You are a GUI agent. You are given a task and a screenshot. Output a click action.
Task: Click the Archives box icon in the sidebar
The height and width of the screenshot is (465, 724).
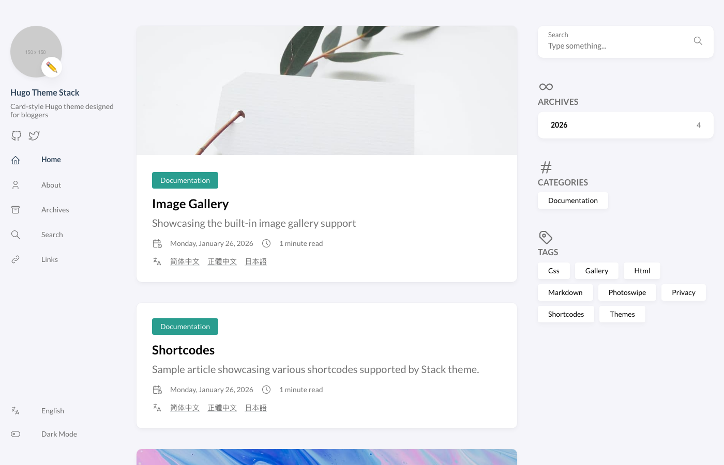tap(16, 209)
